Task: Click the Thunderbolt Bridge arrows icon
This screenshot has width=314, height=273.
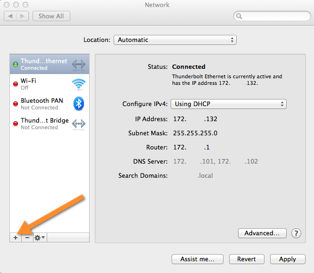Action: pos(78,124)
